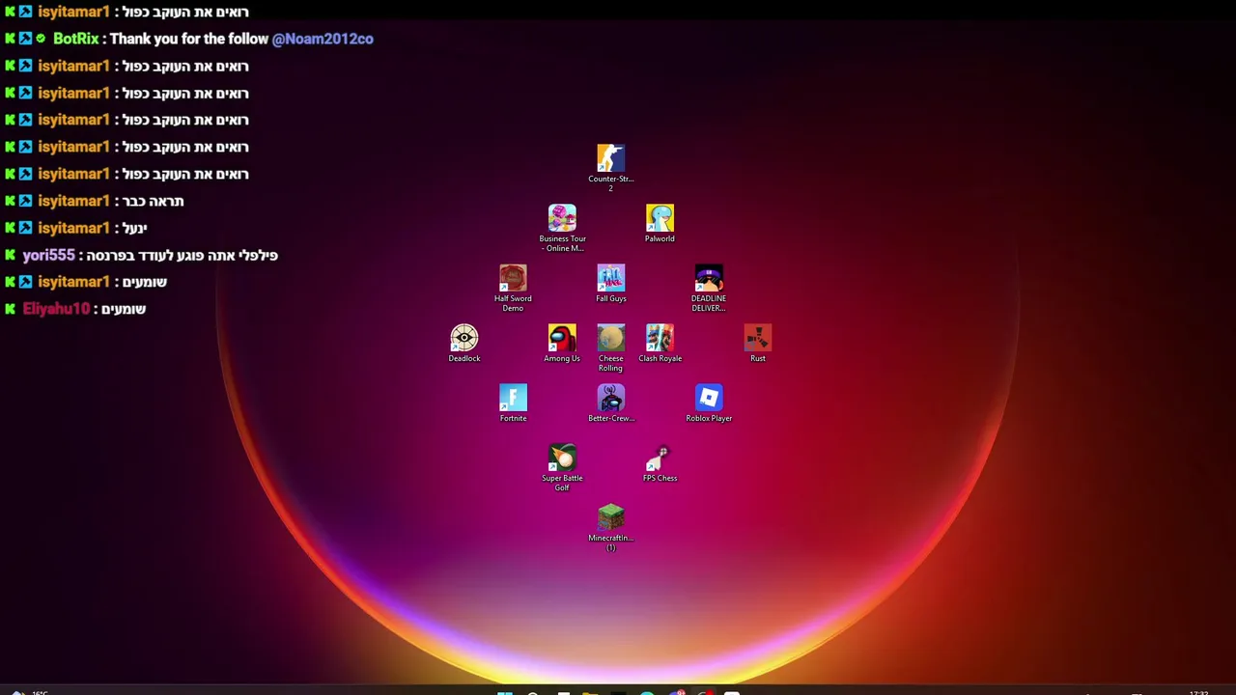The width and height of the screenshot is (1236, 695).
Task: Click the BotRix username in chat
Action: point(76,39)
